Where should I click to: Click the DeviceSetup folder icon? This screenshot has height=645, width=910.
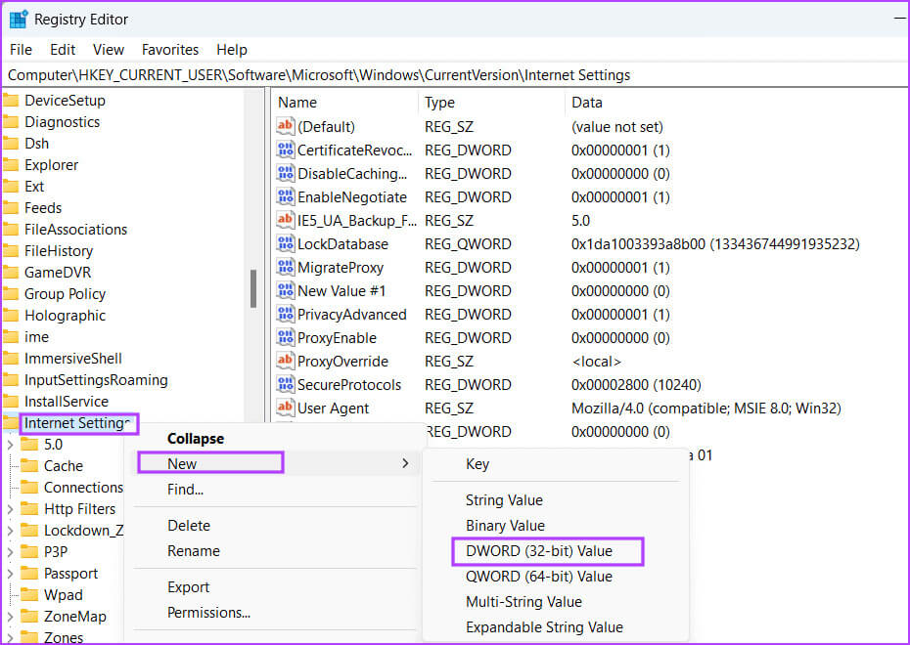point(11,101)
